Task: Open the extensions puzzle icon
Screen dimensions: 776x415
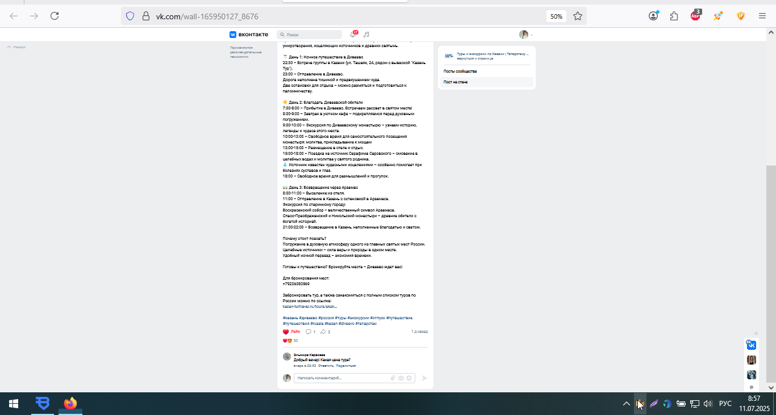Action: click(674, 16)
